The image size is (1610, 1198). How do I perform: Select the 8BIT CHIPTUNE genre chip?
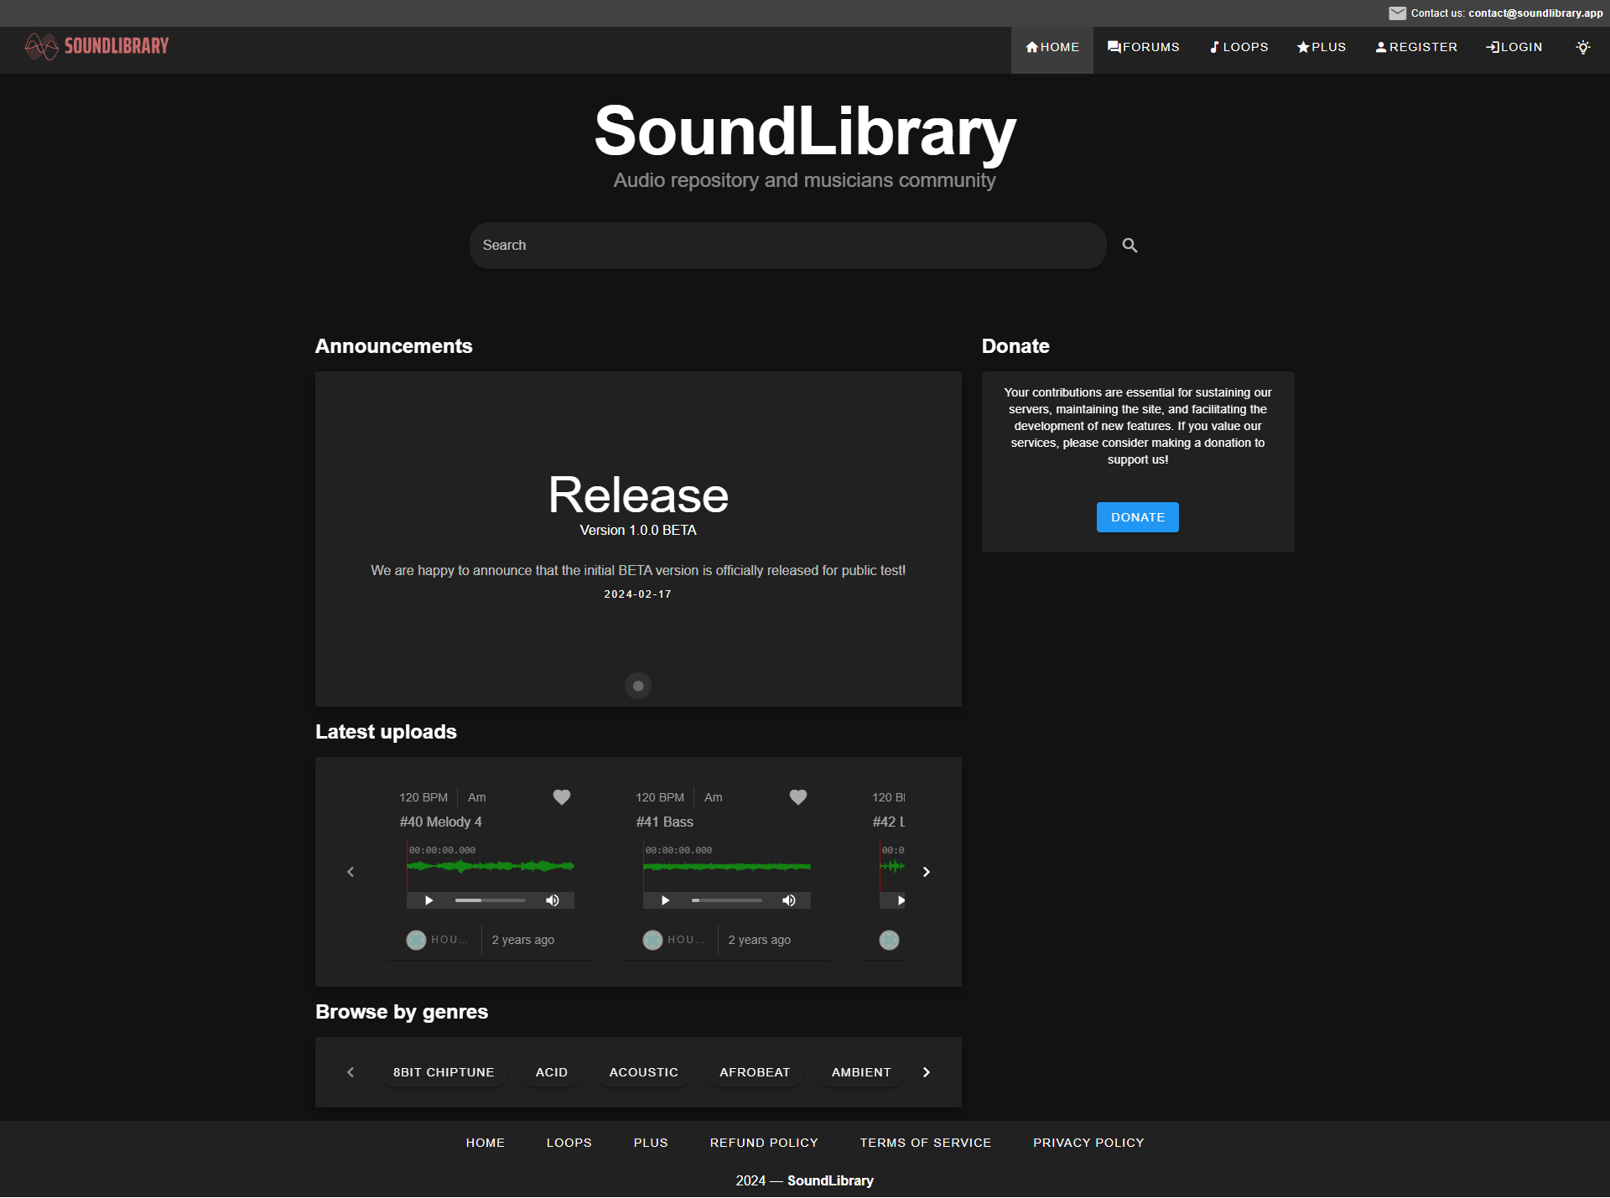tap(444, 1072)
